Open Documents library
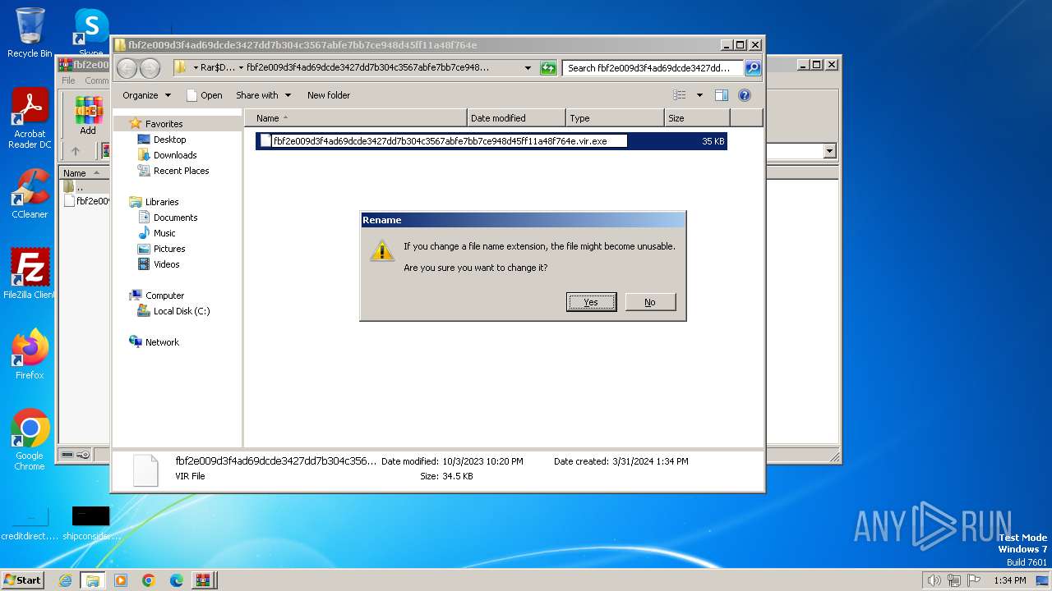1052x591 pixels. (175, 218)
